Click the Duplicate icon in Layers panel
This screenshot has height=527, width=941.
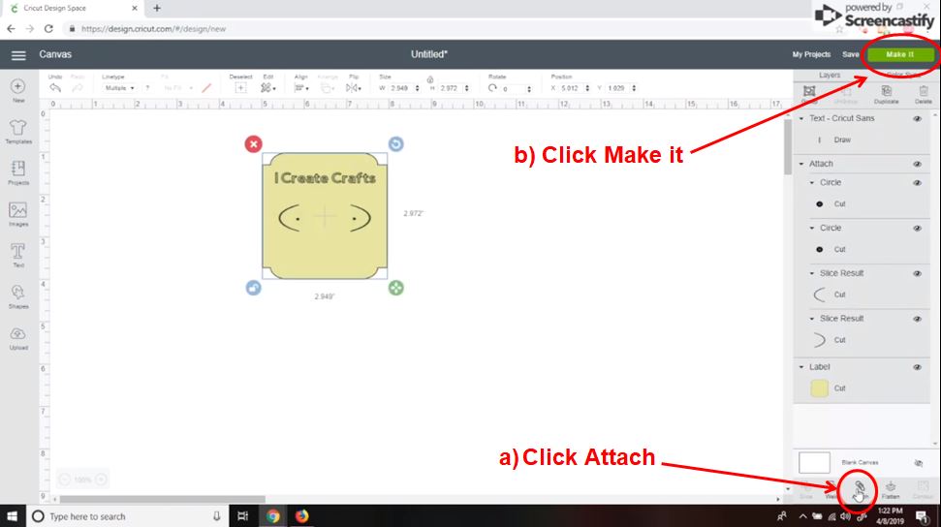(x=887, y=91)
